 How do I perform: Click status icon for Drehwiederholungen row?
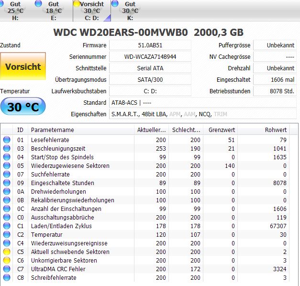[7, 191]
